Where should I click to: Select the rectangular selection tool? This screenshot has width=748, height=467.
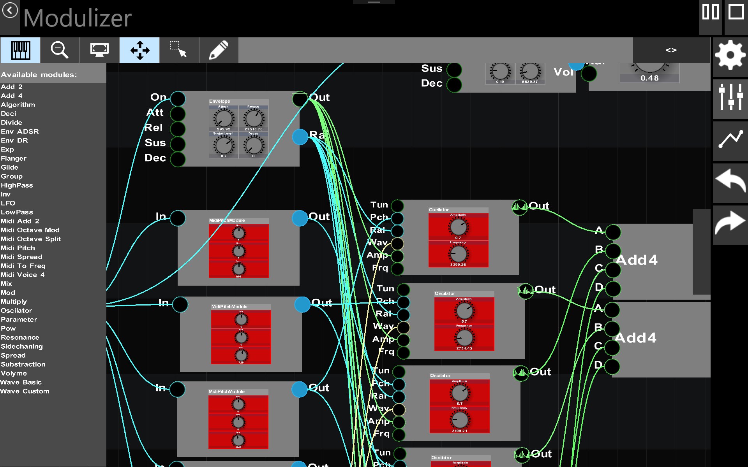click(179, 50)
